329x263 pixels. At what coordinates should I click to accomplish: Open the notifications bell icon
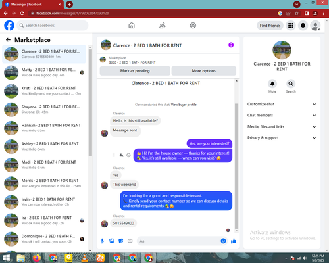[x=303, y=26]
